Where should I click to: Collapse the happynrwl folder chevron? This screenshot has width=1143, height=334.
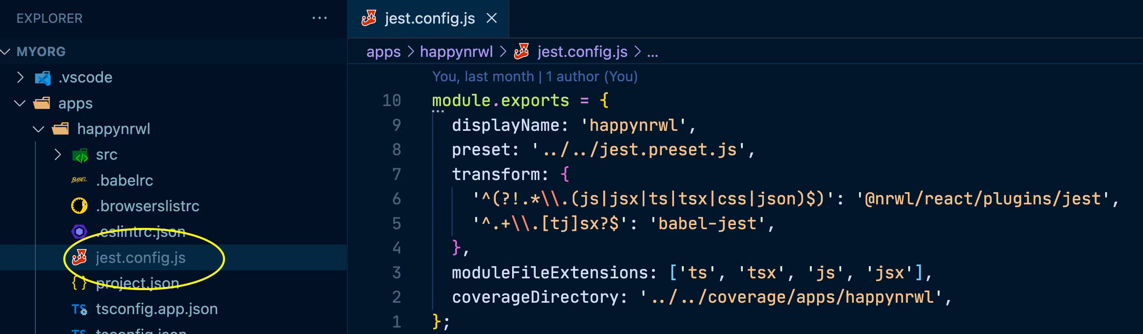[39, 129]
